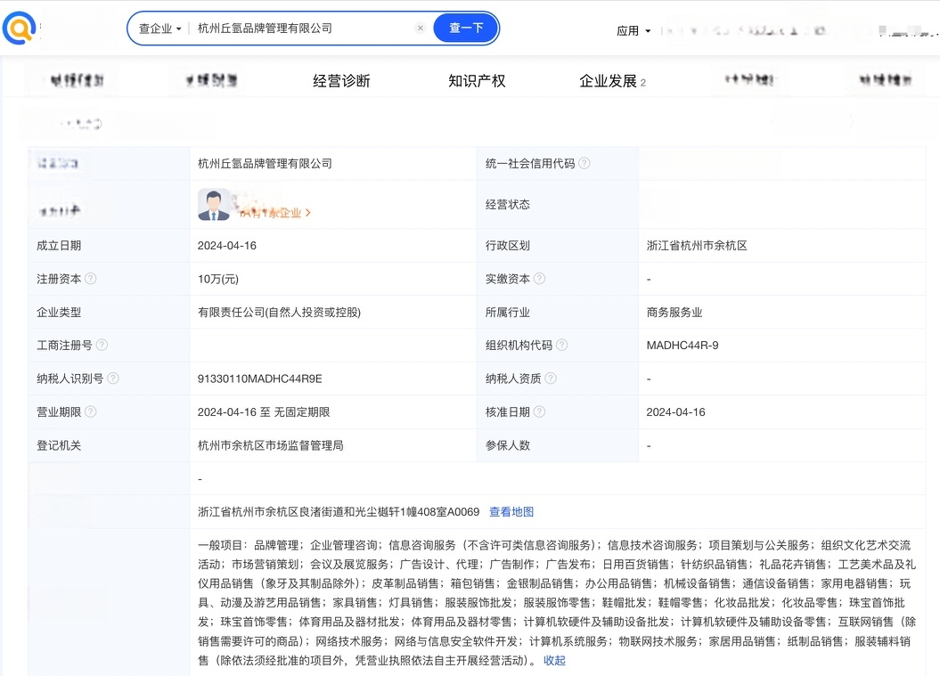Select taxpayer ID 91330110MADHC44R9E
This screenshot has width=940, height=676.
(x=260, y=379)
